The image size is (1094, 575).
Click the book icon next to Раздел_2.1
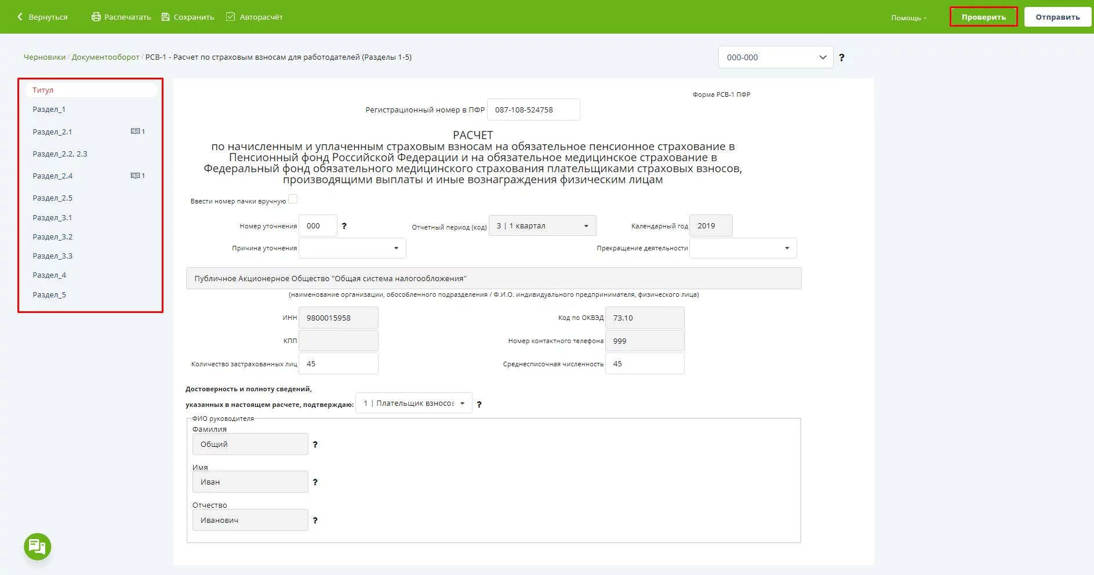point(135,132)
